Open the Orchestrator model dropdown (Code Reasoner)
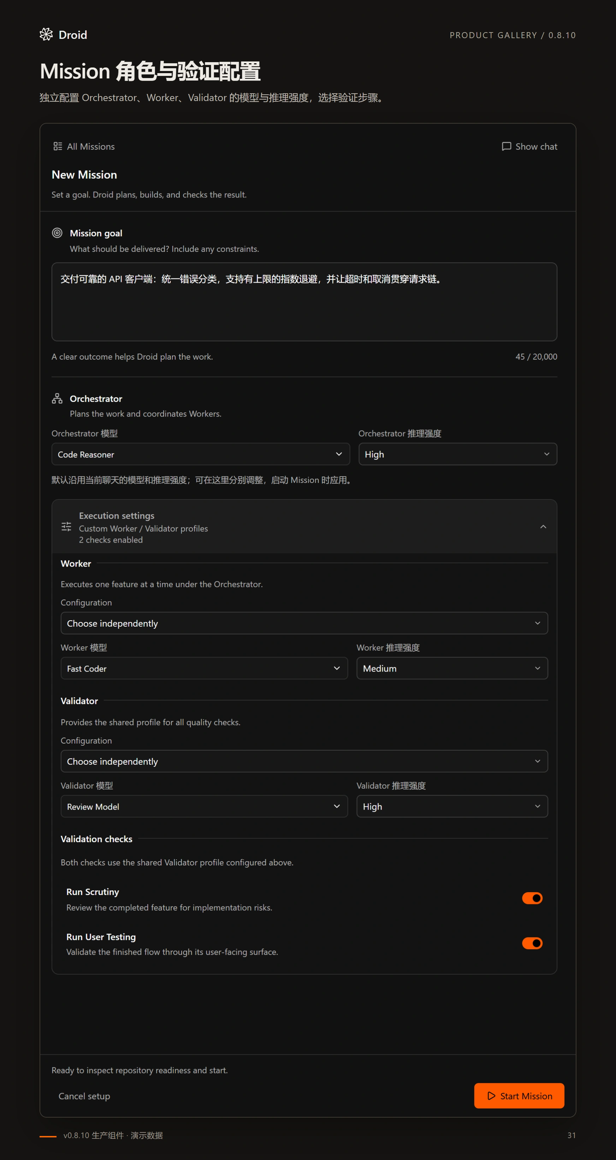 [201, 454]
